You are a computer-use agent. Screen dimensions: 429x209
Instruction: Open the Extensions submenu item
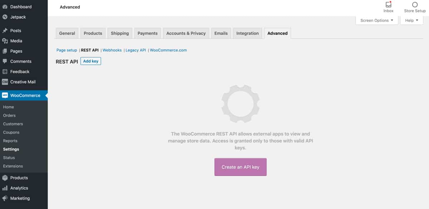pos(13,166)
